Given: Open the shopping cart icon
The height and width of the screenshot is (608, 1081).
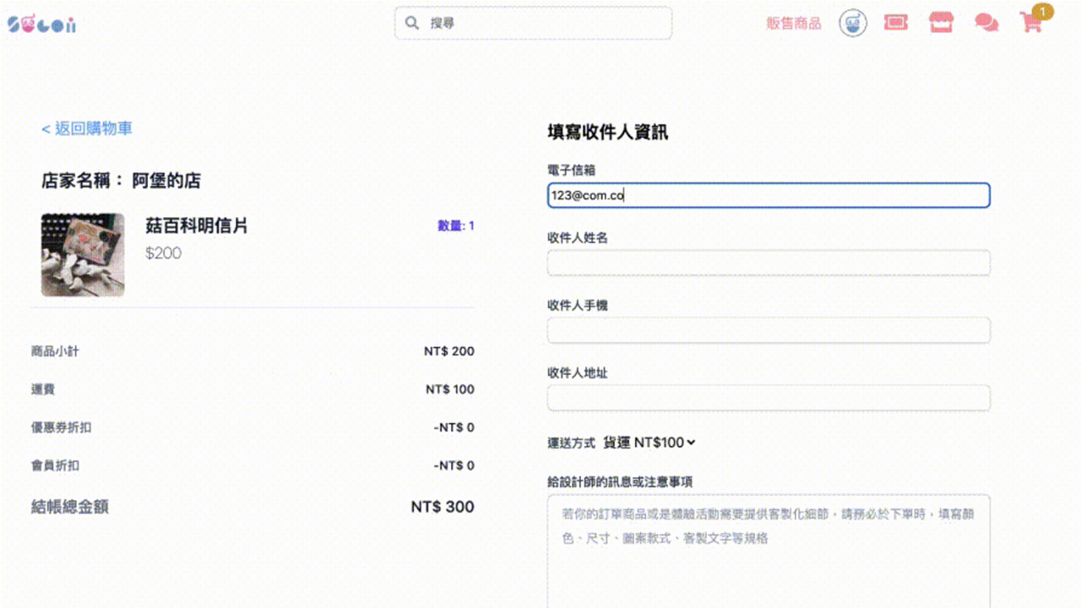Looking at the screenshot, I should tap(1030, 24).
